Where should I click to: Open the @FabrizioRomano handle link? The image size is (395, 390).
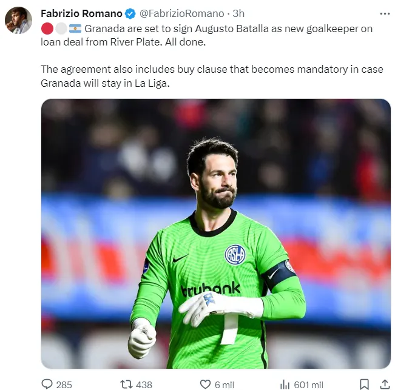[x=181, y=13]
